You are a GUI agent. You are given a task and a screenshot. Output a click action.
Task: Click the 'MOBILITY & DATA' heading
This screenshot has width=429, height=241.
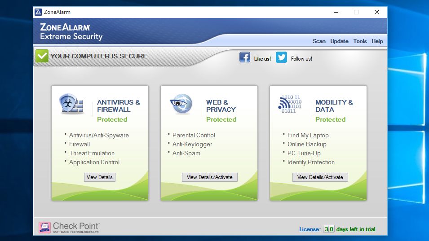pyautogui.click(x=334, y=106)
